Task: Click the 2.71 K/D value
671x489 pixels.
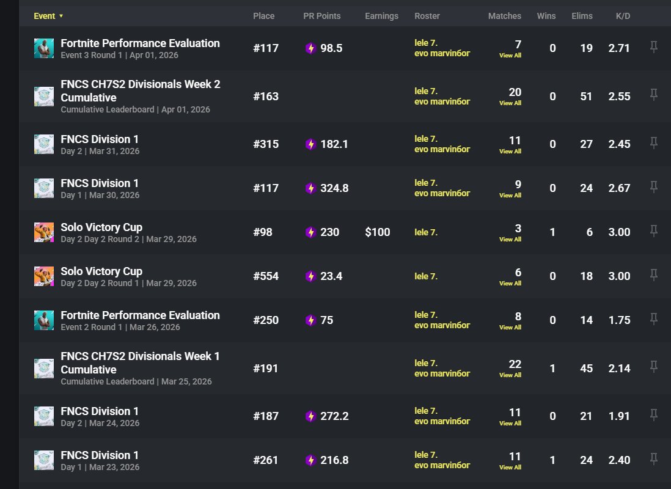Action: (619, 48)
